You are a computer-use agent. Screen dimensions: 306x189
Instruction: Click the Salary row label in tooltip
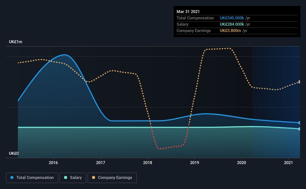(x=183, y=24)
